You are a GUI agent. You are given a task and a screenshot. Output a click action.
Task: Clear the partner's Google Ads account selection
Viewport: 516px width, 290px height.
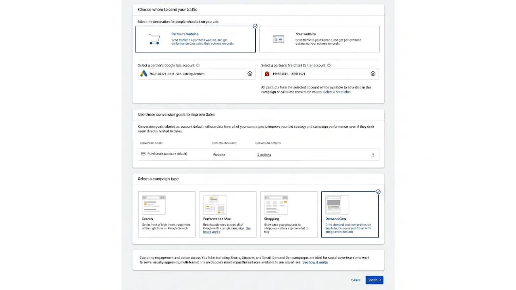click(250, 74)
